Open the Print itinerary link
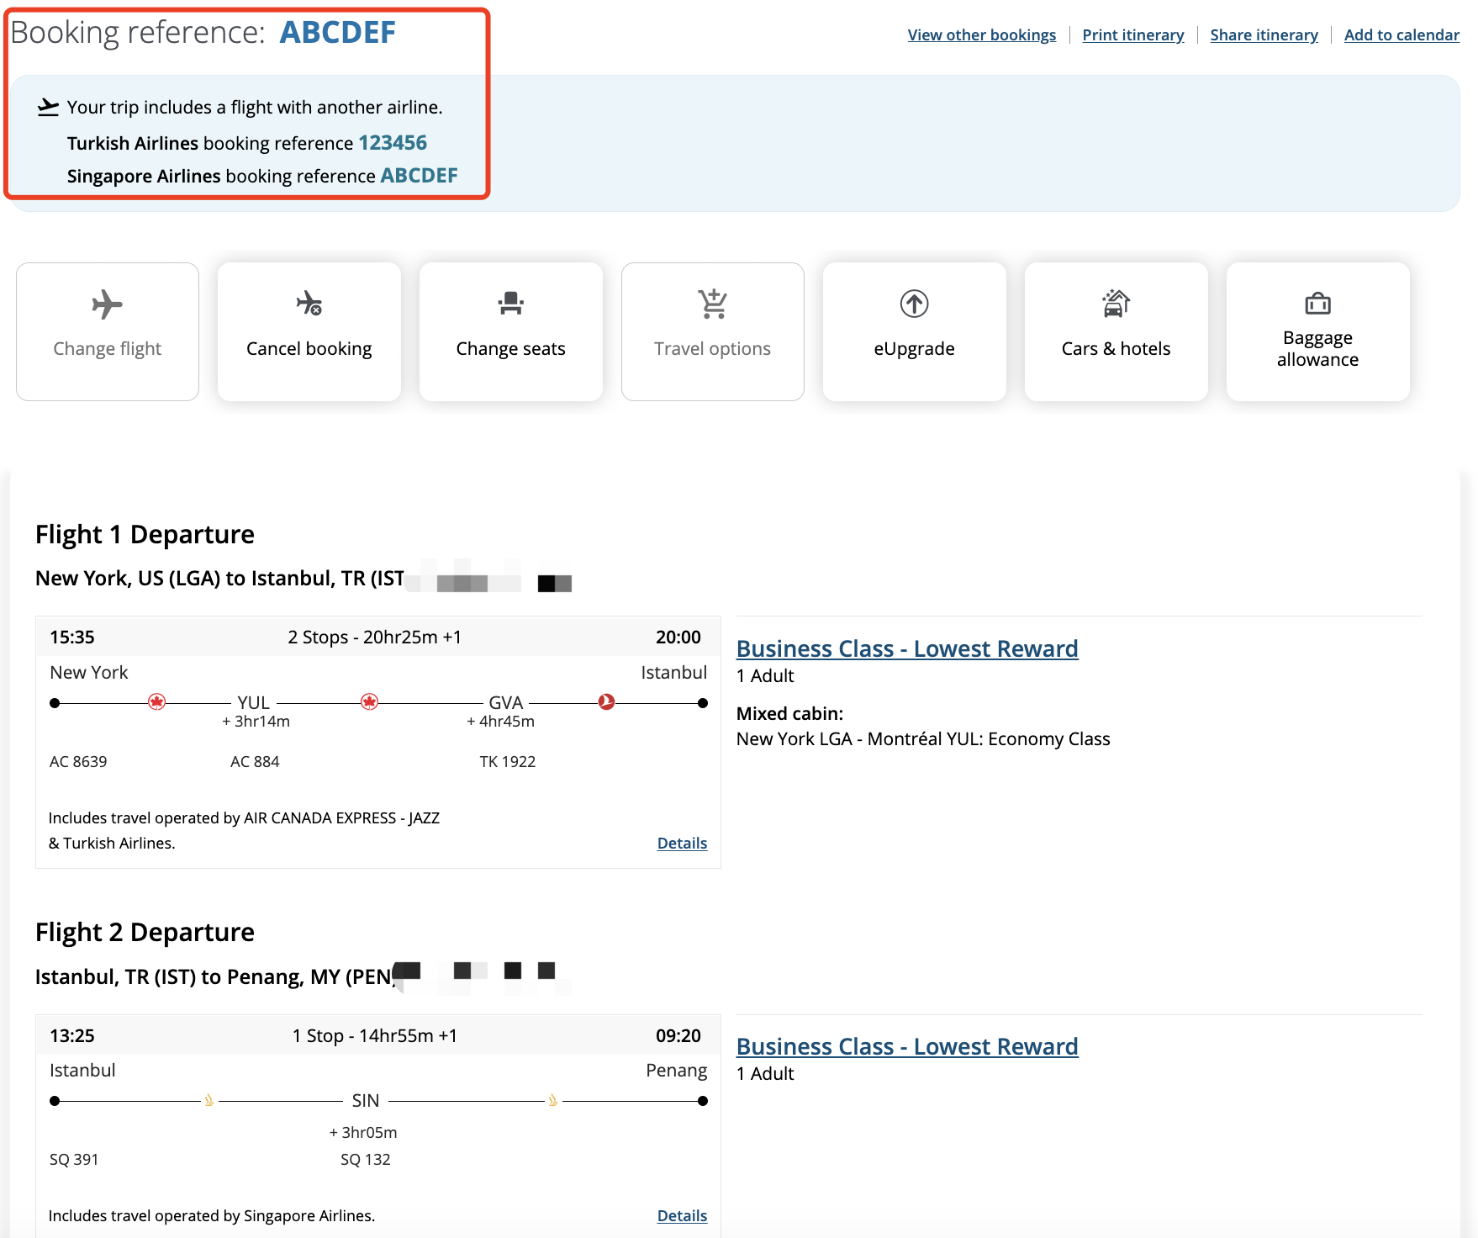Viewport: 1478px width, 1238px height. click(x=1132, y=34)
